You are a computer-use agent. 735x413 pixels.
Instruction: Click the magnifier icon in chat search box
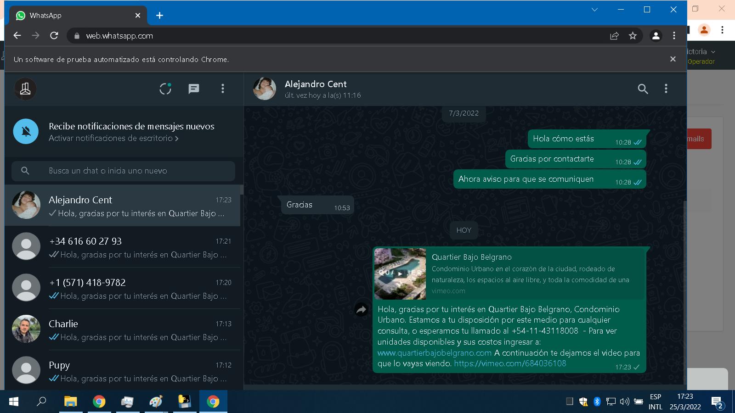(x=25, y=171)
